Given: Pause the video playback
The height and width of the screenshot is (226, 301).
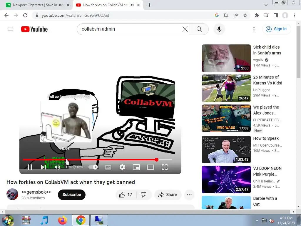Looking at the screenshot, I should tap(30, 167).
